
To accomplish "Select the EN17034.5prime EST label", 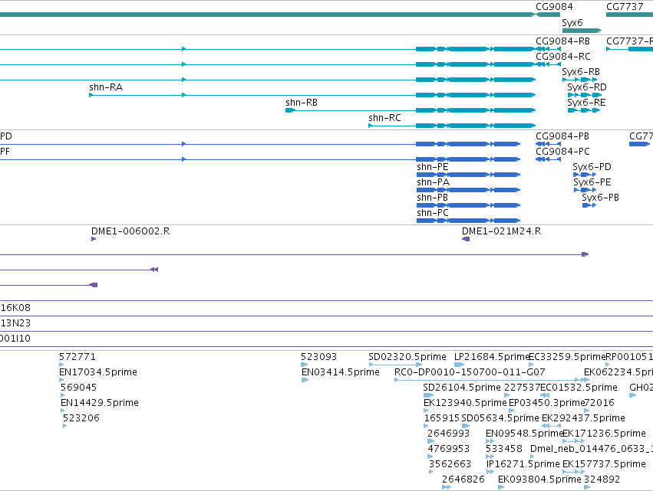I will [98, 372].
